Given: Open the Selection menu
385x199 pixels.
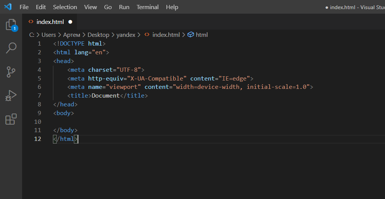Looking at the screenshot, I should point(65,7).
